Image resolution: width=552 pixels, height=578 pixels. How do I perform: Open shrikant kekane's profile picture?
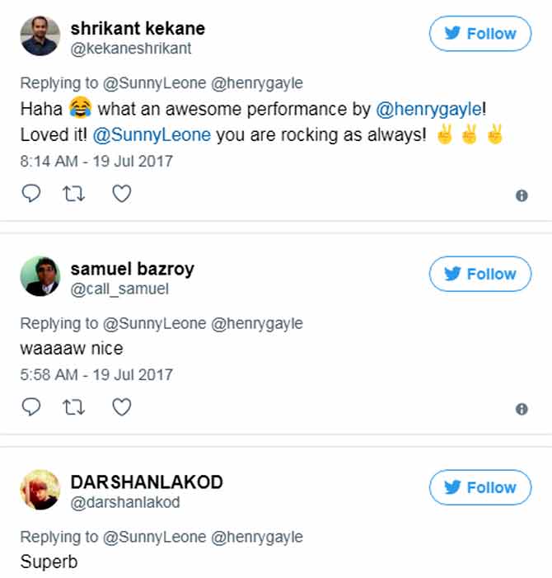40,35
